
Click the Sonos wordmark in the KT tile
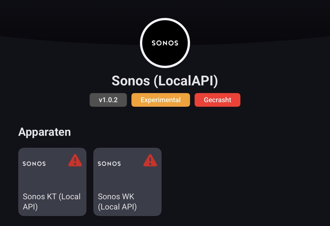[x=34, y=164]
